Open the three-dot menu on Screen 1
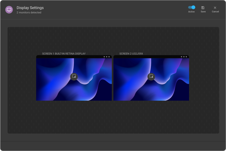This screenshot has width=226, height=151. point(106,57)
